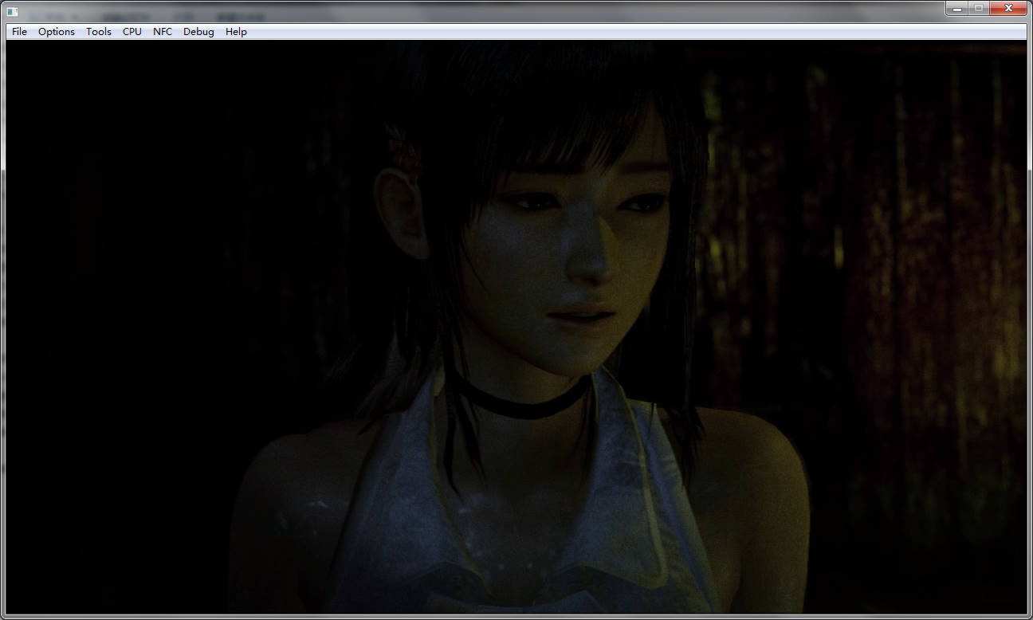This screenshot has height=620, width=1033.
Task: Click the emulator icon in the title bar
Action: pyautogui.click(x=13, y=10)
